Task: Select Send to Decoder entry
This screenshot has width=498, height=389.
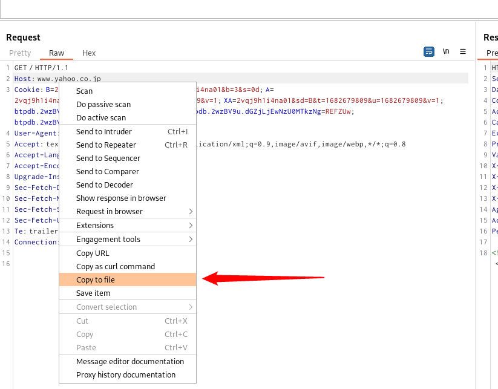Action: (105, 185)
